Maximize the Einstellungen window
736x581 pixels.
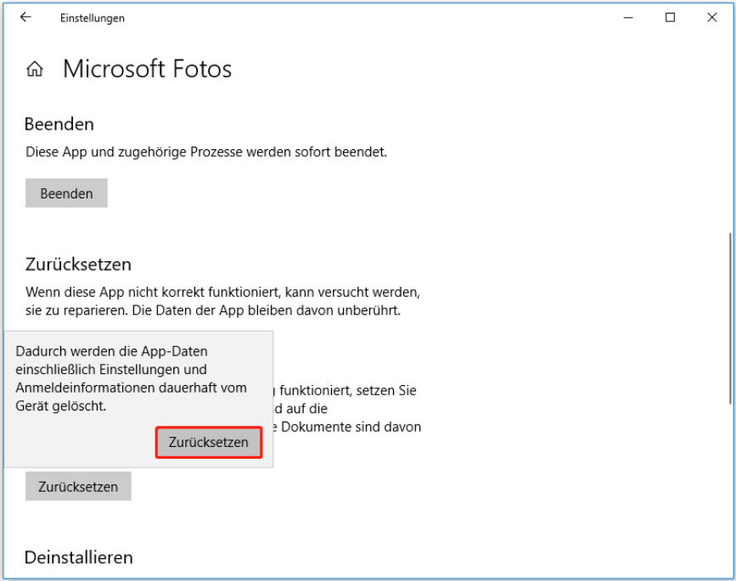[670, 17]
